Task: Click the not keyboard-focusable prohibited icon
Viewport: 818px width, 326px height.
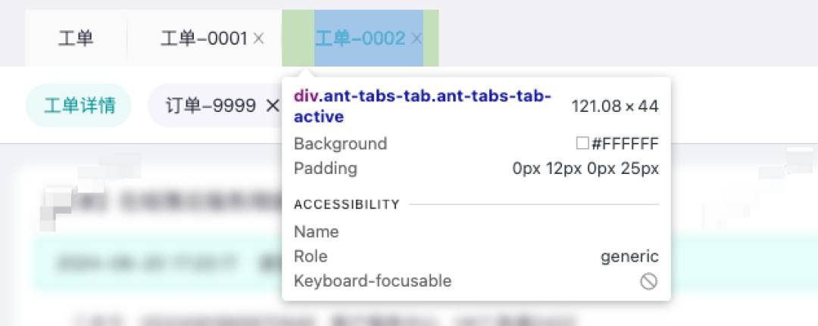Action: click(648, 281)
